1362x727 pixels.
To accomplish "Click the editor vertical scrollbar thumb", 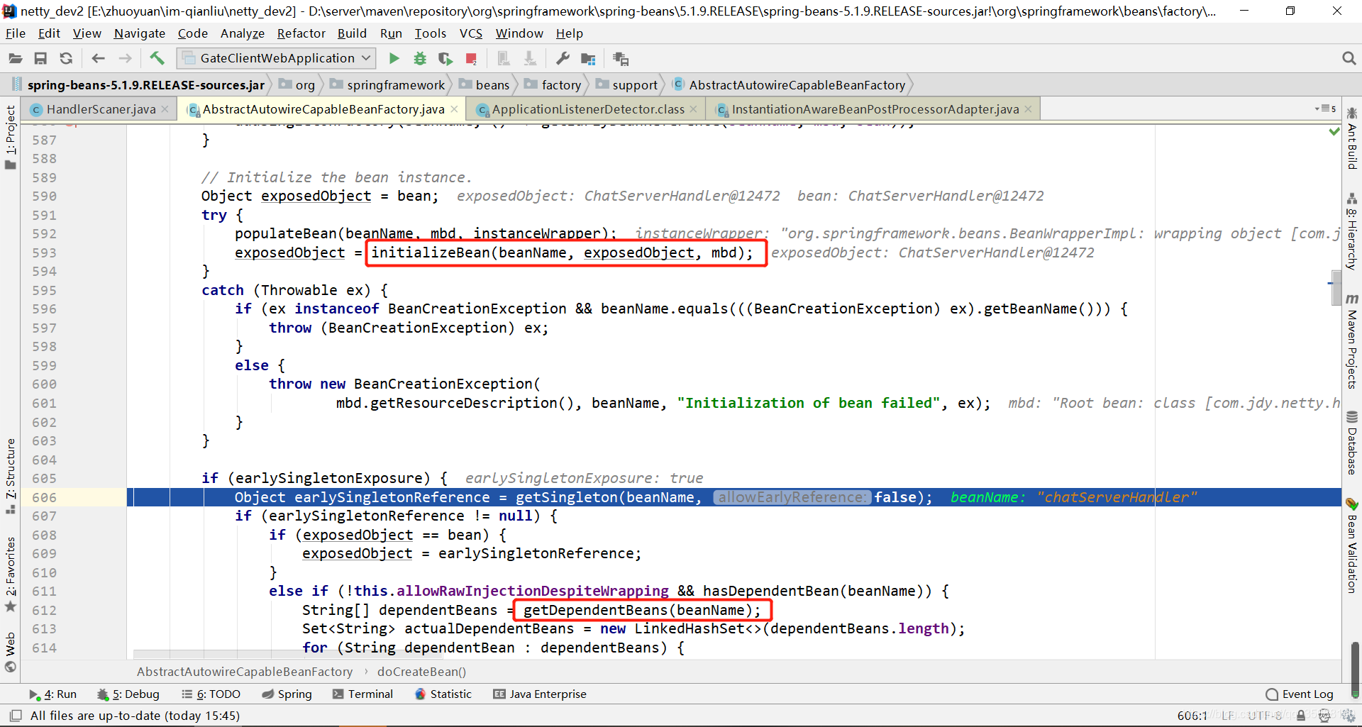I will point(1336,287).
